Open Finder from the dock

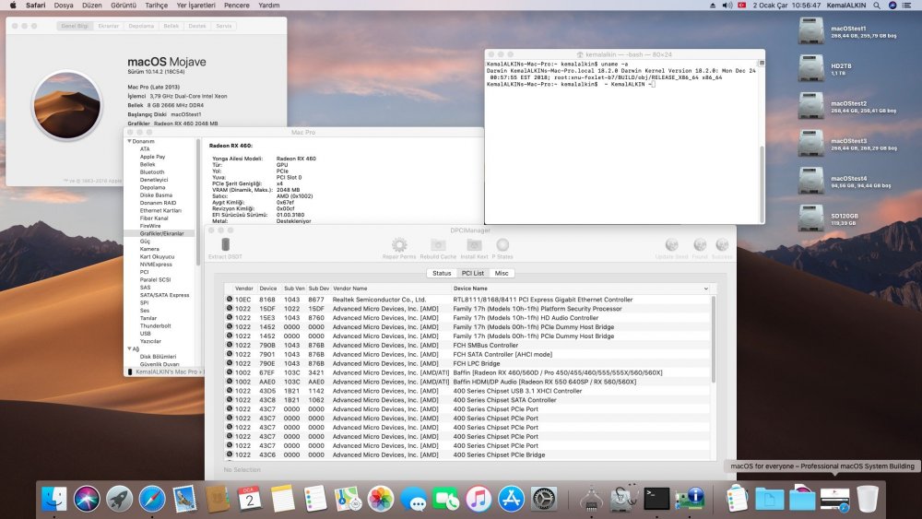pyautogui.click(x=54, y=499)
